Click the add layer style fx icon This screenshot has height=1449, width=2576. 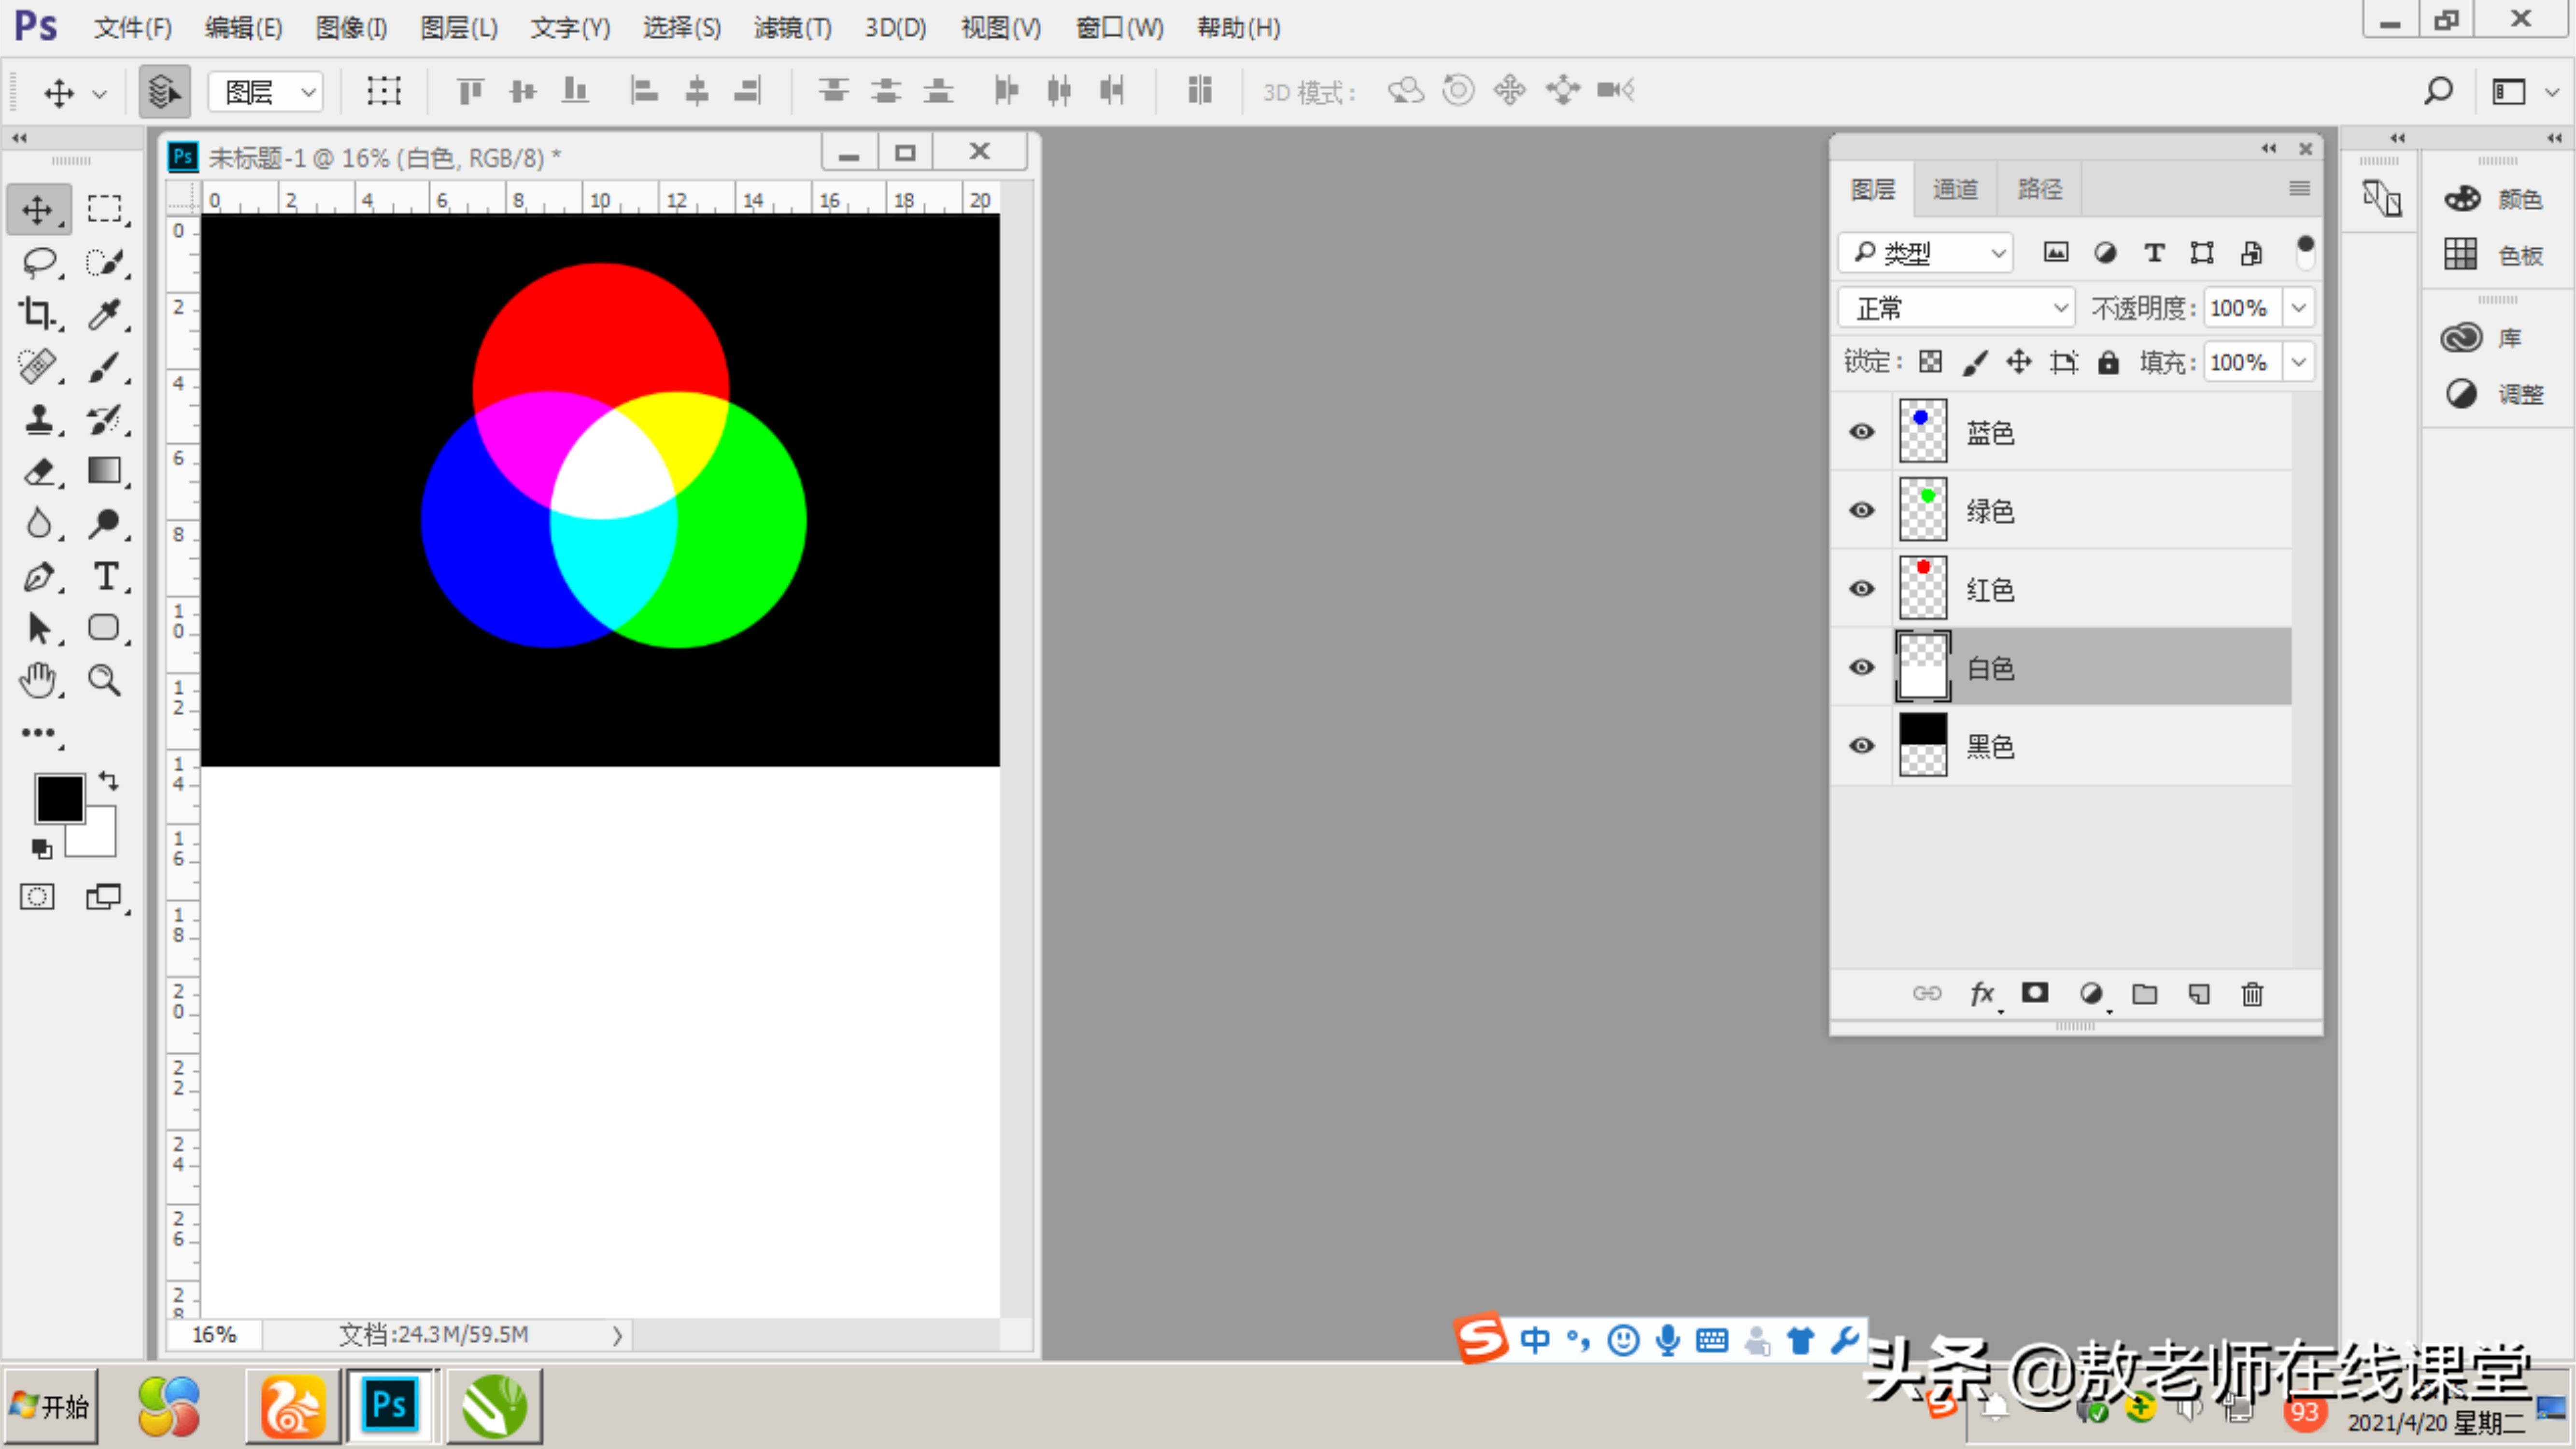(1981, 993)
